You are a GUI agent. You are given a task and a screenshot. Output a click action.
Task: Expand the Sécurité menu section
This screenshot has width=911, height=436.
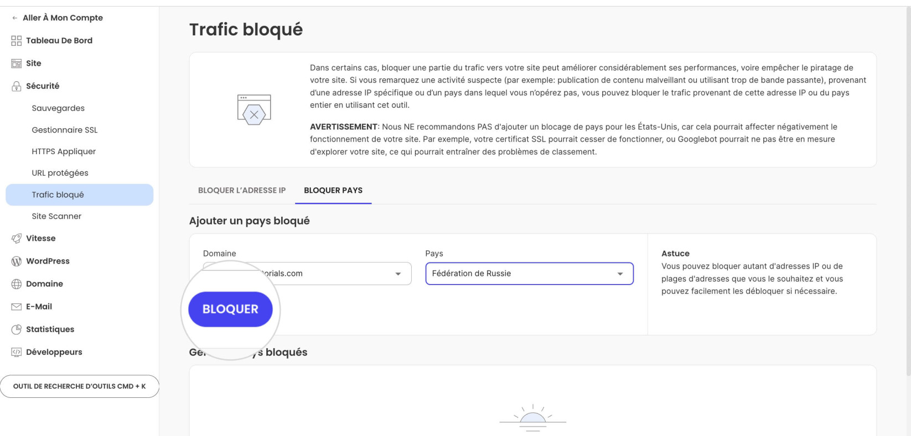click(x=43, y=86)
